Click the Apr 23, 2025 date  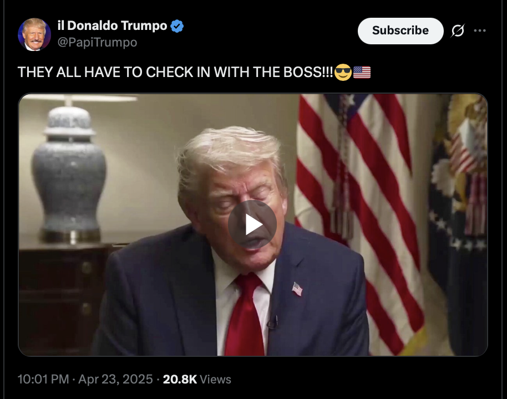click(x=115, y=379)
